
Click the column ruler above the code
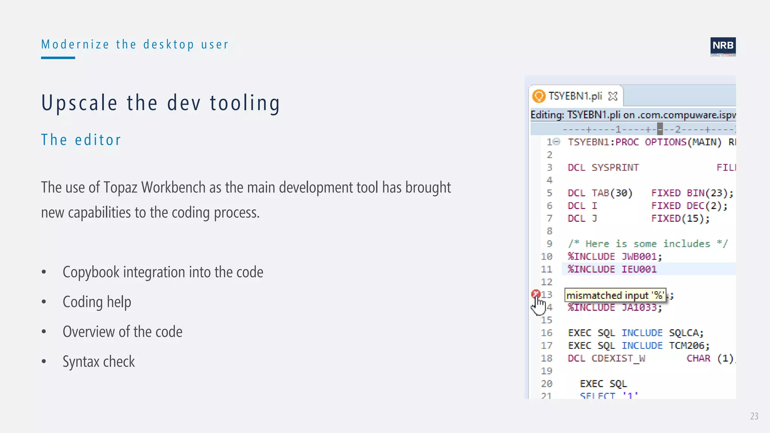click(633, 130)
